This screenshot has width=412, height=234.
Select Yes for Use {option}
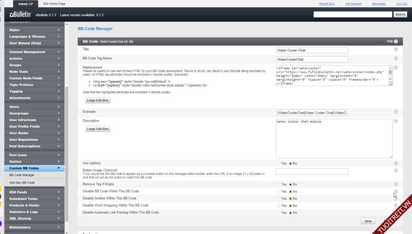click(x=280, y=164)
